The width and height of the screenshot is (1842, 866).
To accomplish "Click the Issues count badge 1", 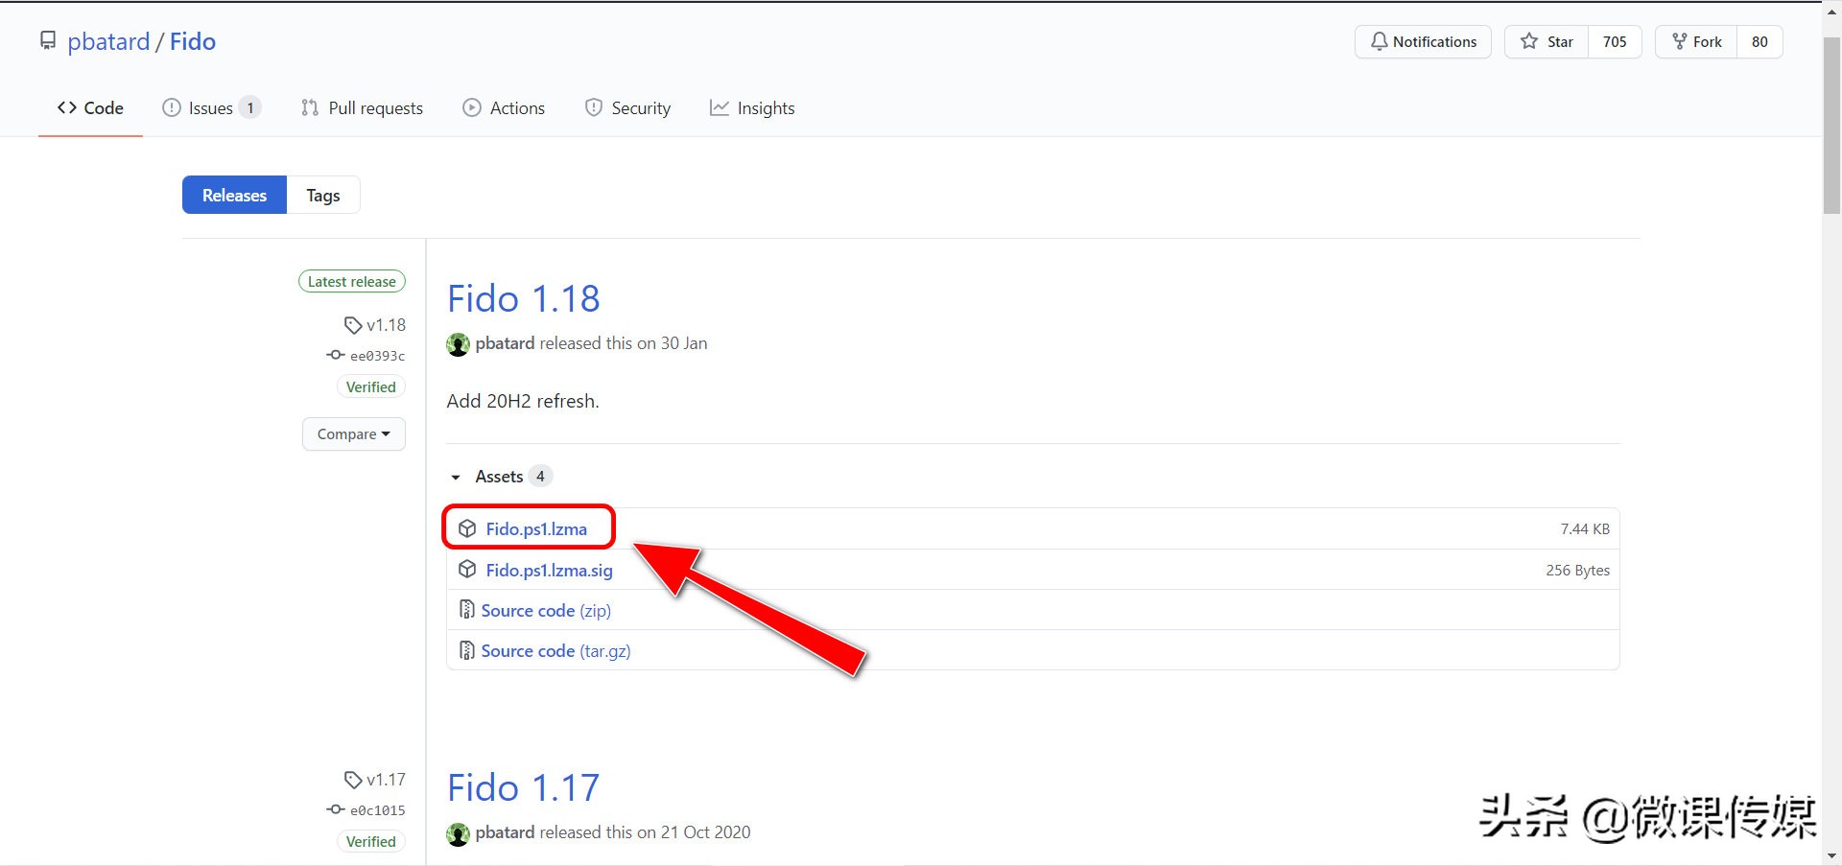I will click(x=250, y=108).
